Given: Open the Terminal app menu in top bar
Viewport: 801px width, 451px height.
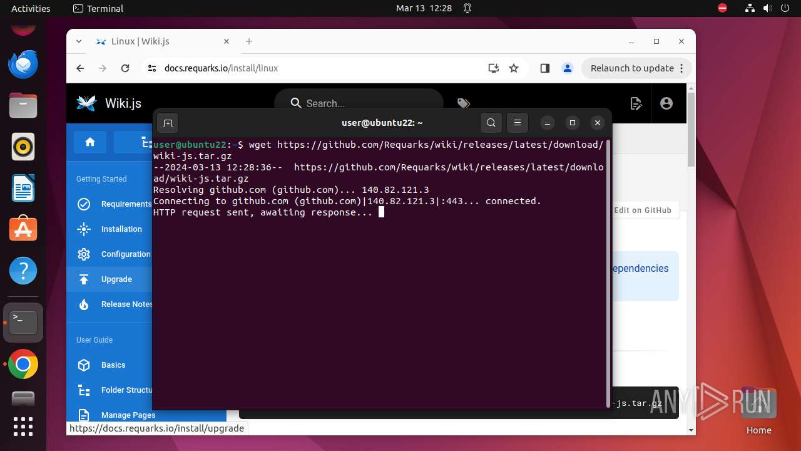Looking at the screenshot, I should point(98,9).
